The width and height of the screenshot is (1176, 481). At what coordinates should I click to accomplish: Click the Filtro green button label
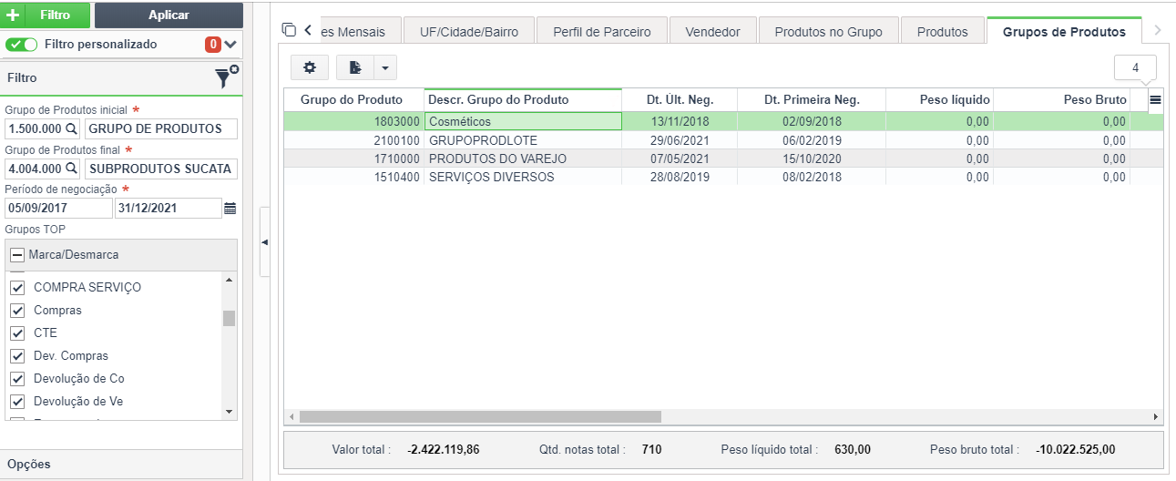click(55, 15)
